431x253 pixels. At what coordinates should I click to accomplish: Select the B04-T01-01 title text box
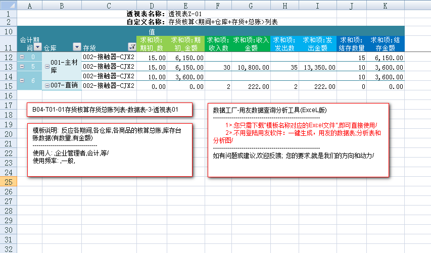pyautogui.click(x=110, y=110)
